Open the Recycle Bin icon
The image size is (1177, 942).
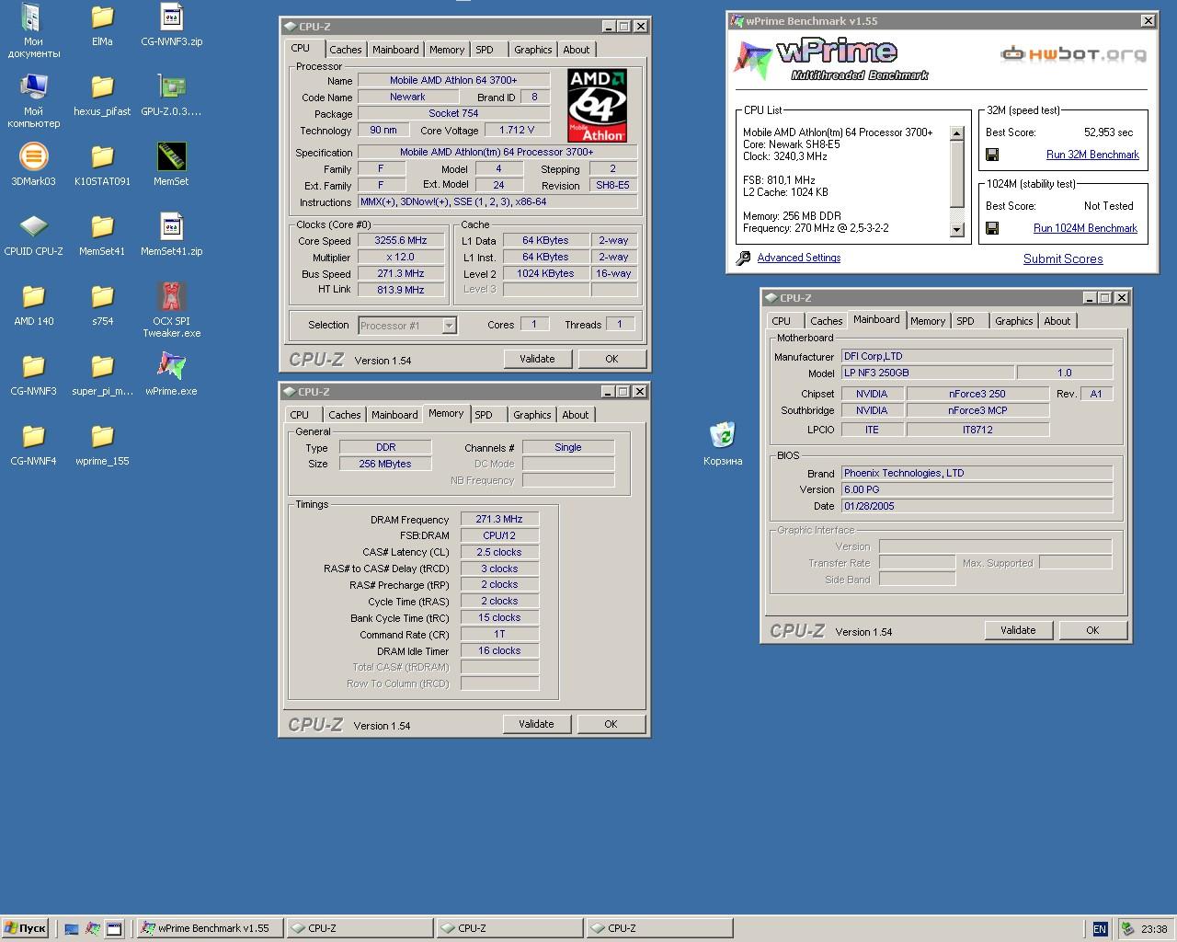(x=723, y=443)
